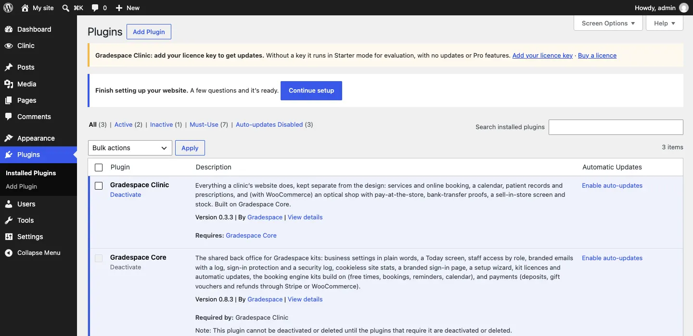Click the comments bubble icon in admin bar
The image size is (693, 336).
point(95,8)
